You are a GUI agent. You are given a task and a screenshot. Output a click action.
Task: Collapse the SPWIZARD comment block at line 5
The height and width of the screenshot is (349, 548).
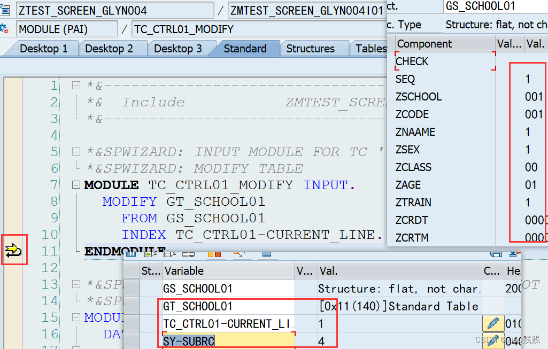76,152
